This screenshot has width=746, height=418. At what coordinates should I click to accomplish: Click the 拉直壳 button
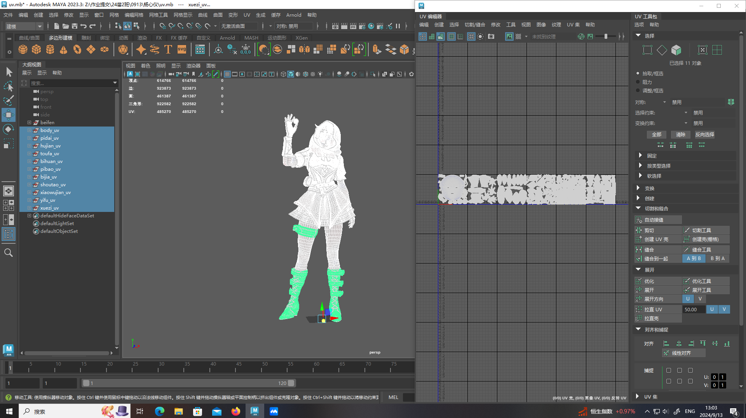tap(658, 318)
